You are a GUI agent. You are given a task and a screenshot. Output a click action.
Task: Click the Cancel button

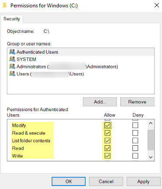point(106,181)
